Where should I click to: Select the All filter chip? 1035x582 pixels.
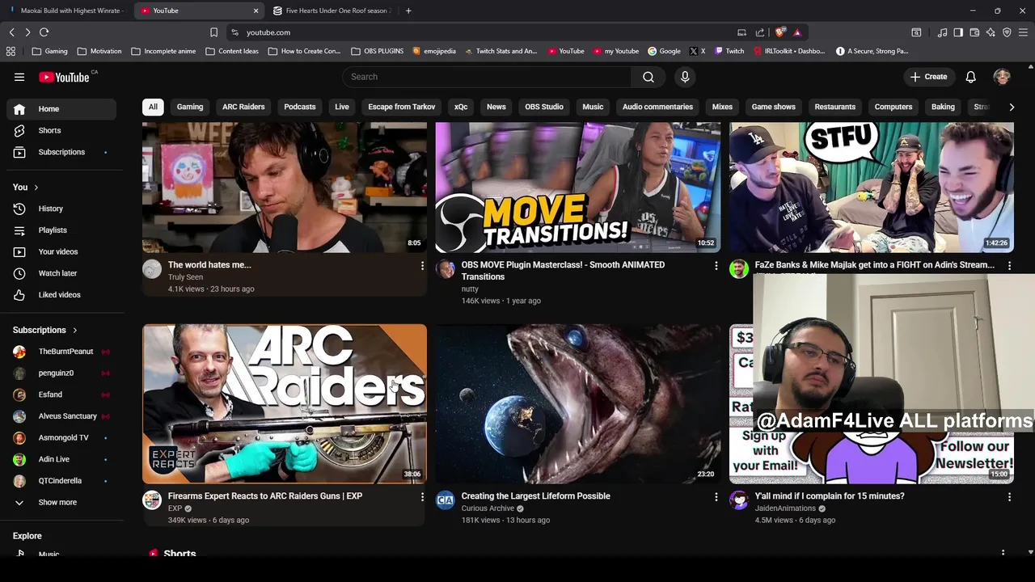coord(153,107)
